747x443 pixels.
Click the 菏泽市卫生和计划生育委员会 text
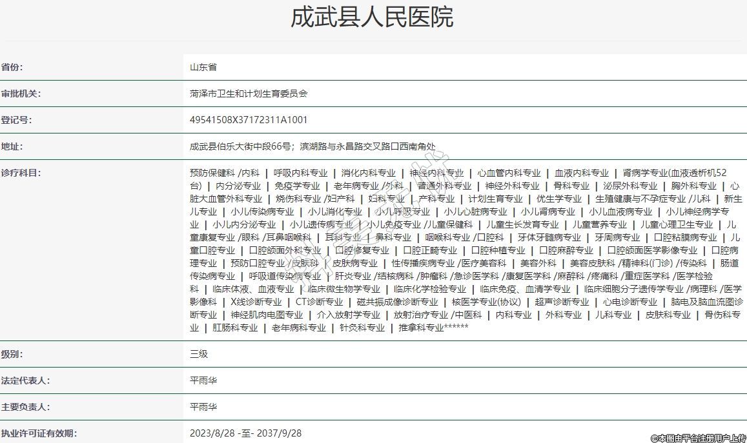pos(248,94)
